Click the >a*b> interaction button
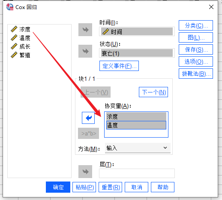 tap(88, 133)
